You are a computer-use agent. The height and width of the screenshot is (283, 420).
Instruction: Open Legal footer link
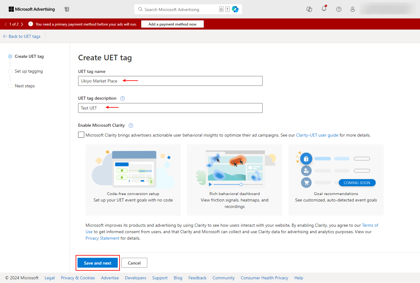pos(50,278)
